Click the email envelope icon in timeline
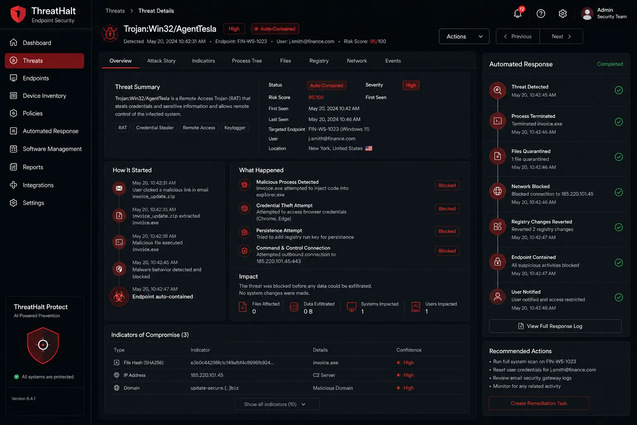 [119, 188]
